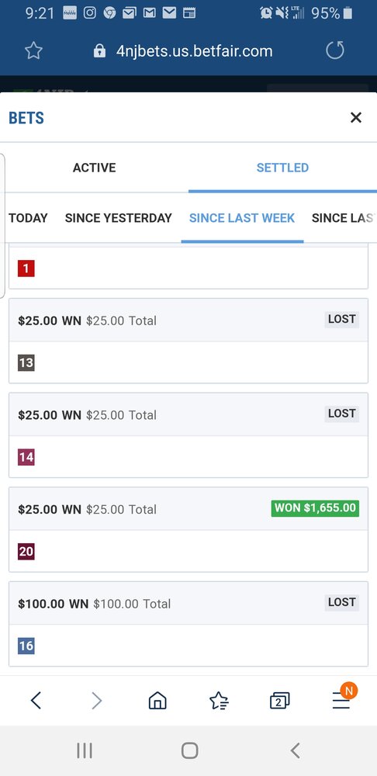Image resolution: width=377 pixels, height=776 pixels.
Task: Tap the padlock icon beside the URL
Action: click(99, 51)
